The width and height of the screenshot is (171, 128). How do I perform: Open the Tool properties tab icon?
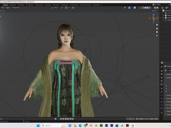pos(162,67)
